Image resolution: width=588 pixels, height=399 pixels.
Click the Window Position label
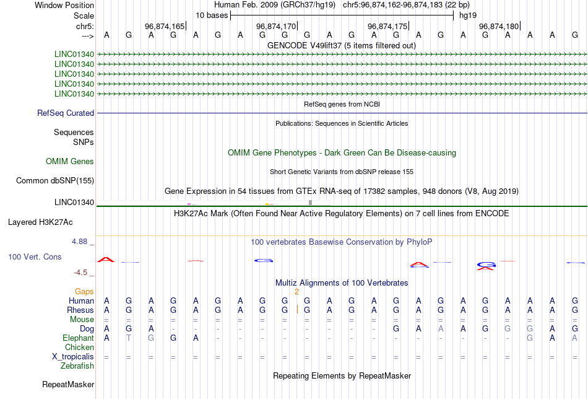(64, 5)
